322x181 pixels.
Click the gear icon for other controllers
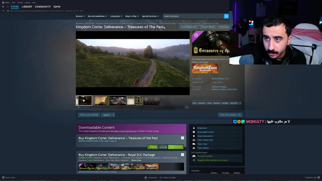pos(194,160)
